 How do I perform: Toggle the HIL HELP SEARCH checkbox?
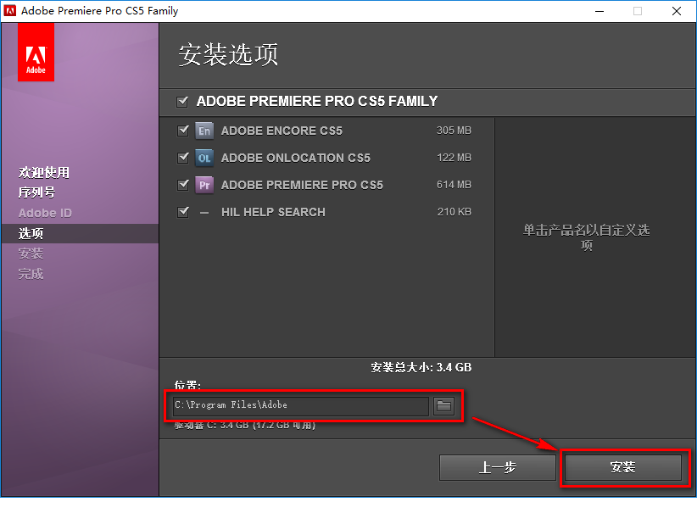click(x=181, y=212)
